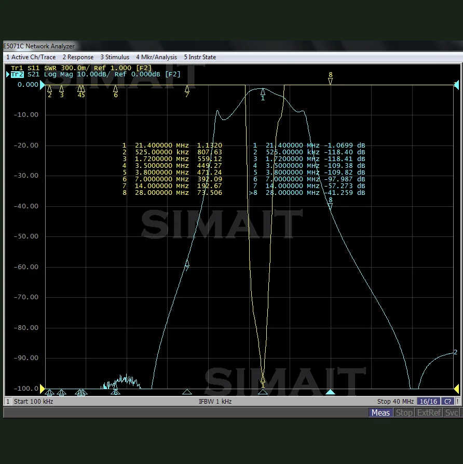The width and height of the screenshot is (463, 464).
Task: Click the E5071C Network Analyzer title bar
Action: click(x=233, y=46)
